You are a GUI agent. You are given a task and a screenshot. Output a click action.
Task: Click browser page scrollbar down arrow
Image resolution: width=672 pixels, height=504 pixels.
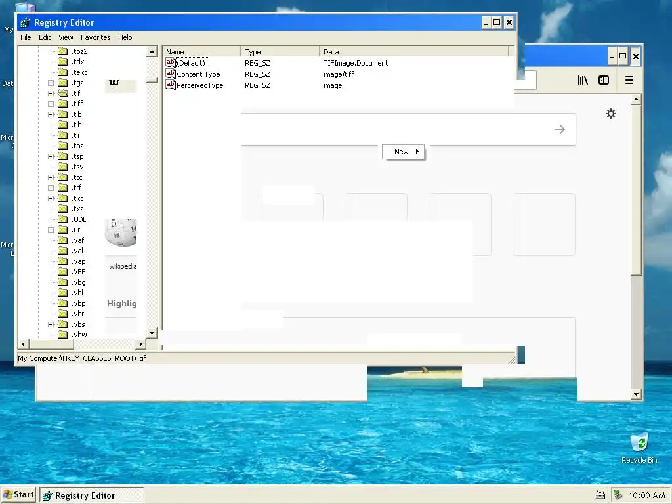pos(636,394)
